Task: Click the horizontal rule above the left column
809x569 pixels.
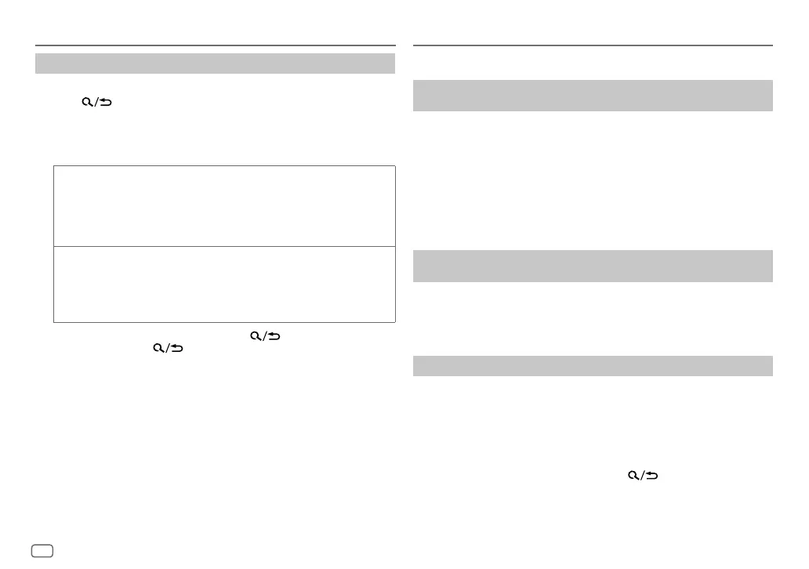Action: coord(215,46)
